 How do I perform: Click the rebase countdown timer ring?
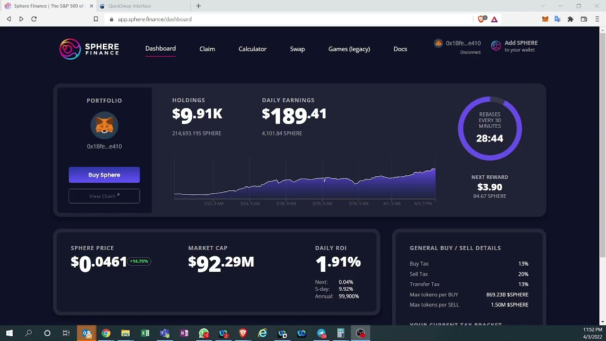click(490, 128)
